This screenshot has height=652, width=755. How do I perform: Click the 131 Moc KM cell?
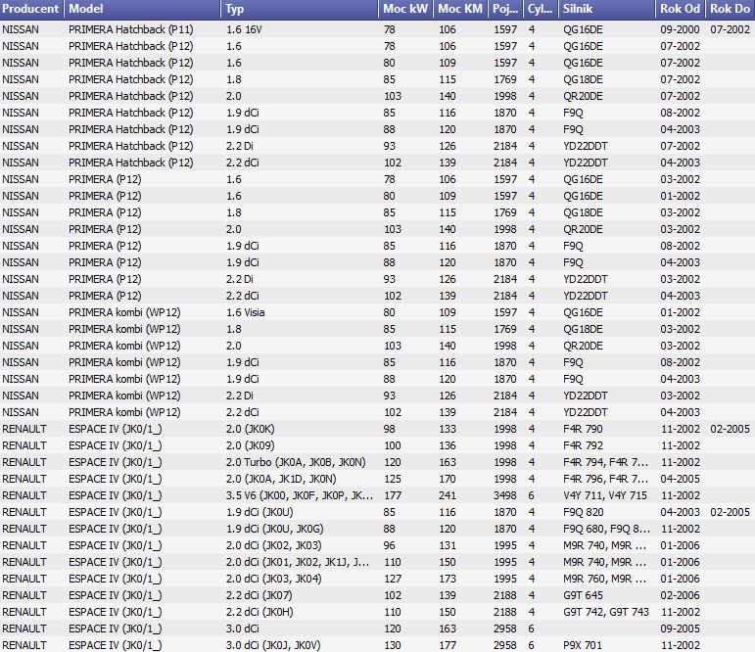point(448,545)
